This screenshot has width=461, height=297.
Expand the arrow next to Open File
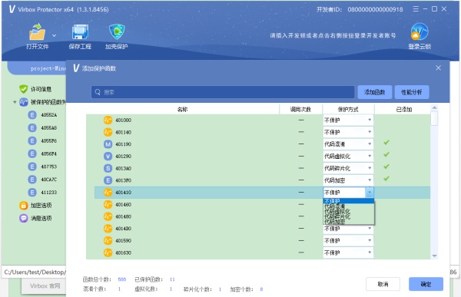pyautogui.click(x=54, y=35)
